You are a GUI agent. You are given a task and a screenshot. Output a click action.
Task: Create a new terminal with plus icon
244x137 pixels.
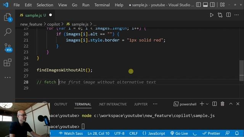pos(202,104)
